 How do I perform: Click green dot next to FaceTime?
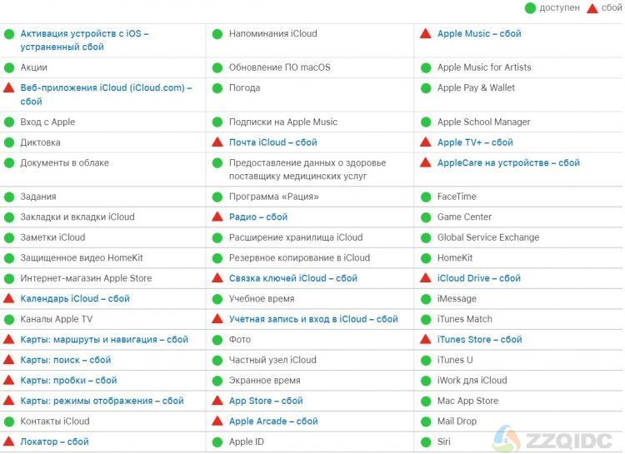(x=426, y=197)
